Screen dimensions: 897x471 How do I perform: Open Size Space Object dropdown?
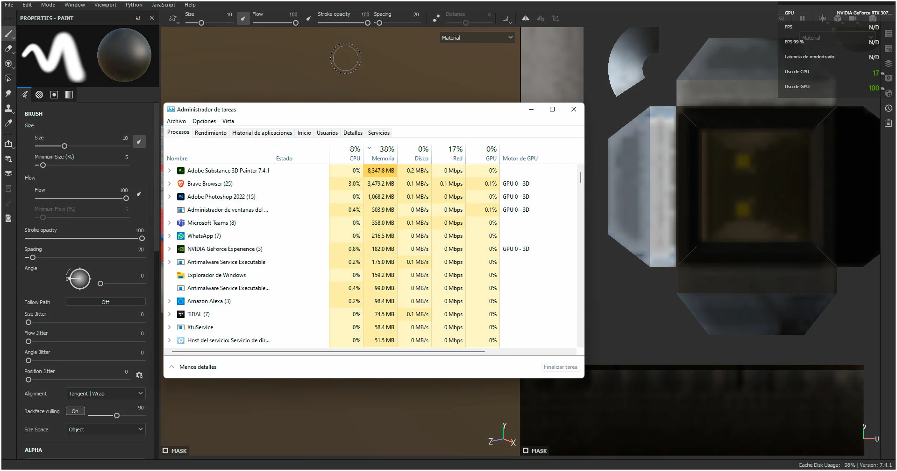(106, 429)
